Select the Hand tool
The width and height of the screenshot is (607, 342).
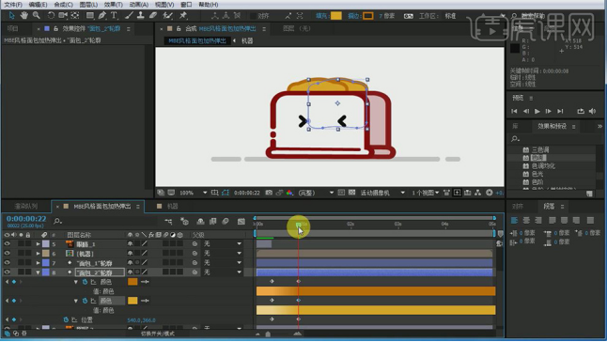[x=24, y=15]
